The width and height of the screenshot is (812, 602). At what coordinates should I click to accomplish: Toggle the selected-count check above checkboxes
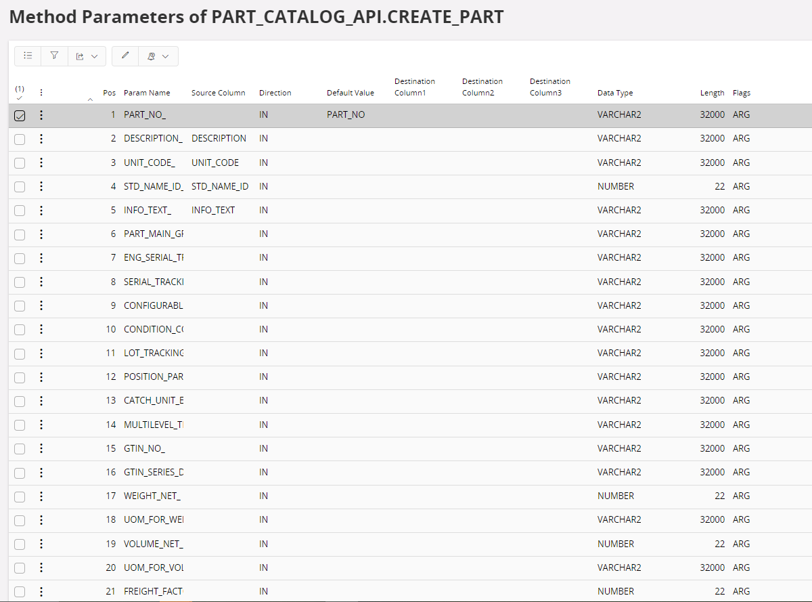[x=20, y=93]
